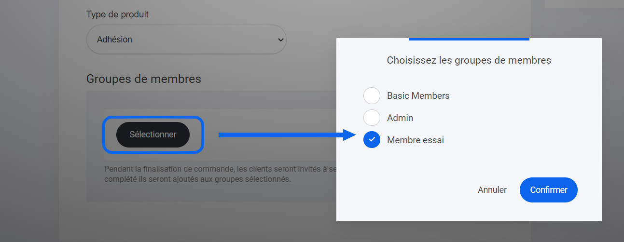Click the blue arrow pointing to the dialog
The image size is (624, 242).
click(x=280, y=135)
